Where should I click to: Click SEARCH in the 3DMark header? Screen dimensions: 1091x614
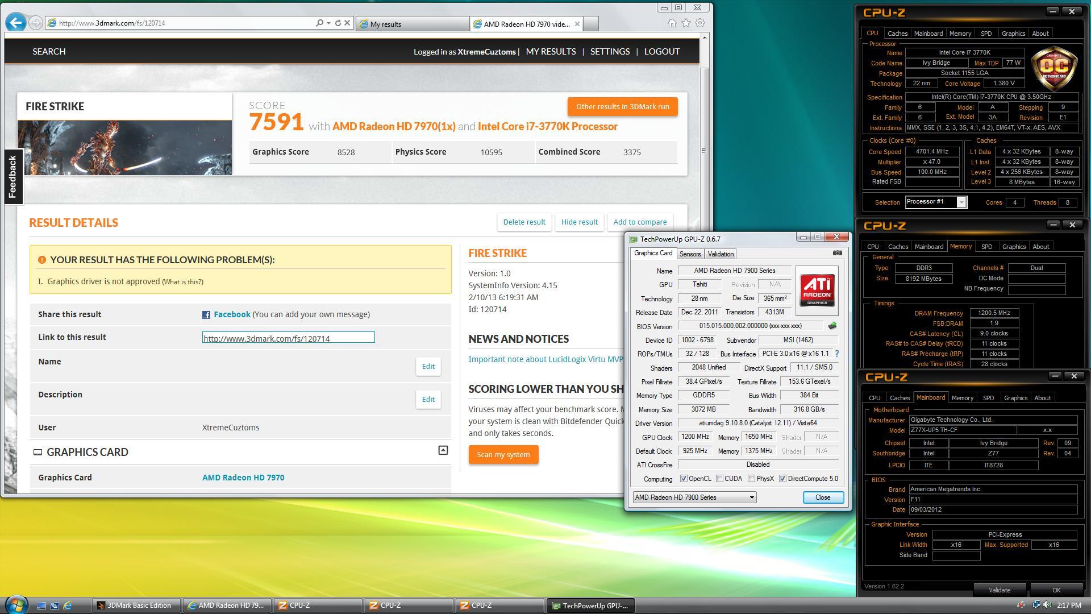click(x=49, y=51)
